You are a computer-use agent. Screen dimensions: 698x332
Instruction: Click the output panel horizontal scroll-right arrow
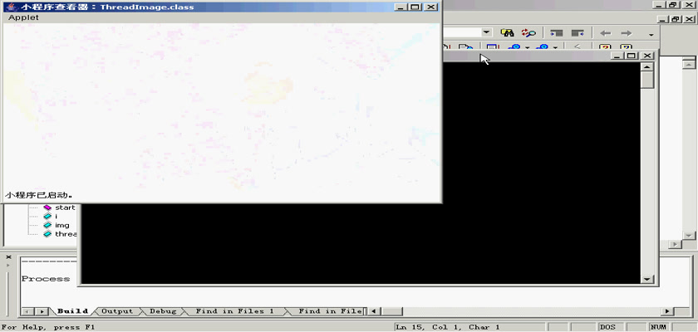click(666, 311)
